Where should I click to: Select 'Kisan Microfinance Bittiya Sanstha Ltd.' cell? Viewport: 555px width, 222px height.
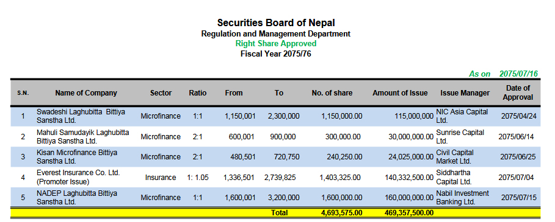click(77, 157)
